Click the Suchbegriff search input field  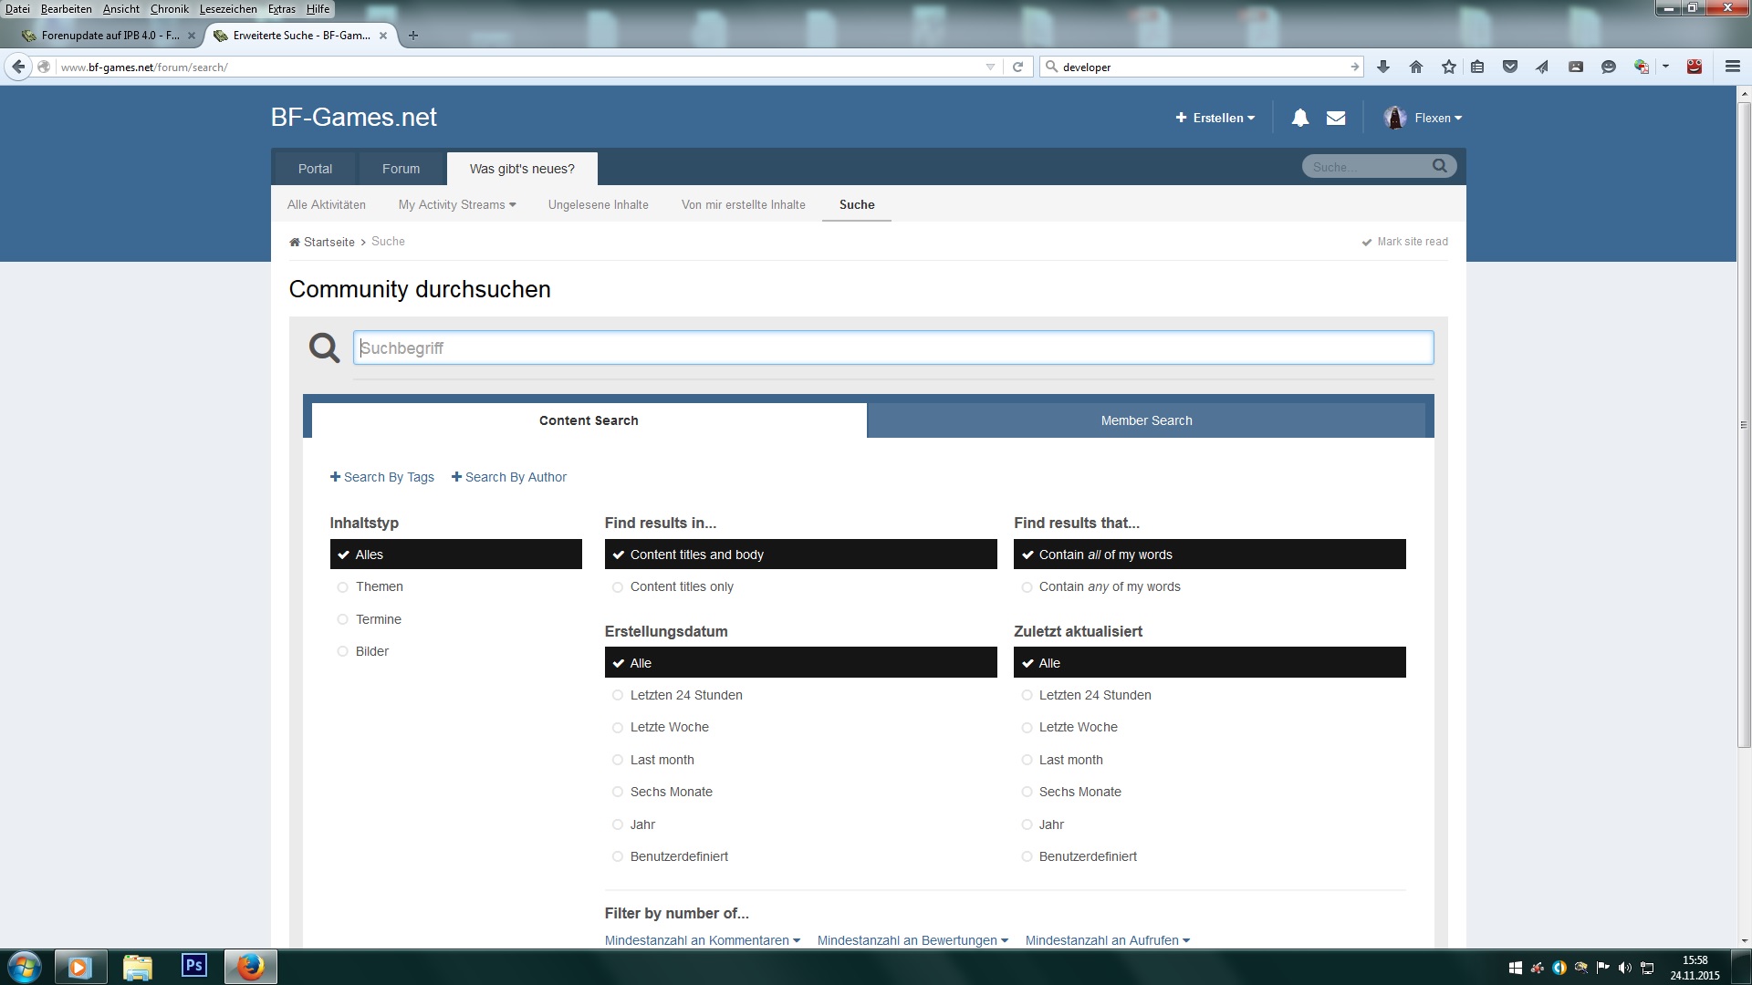click(x=892, y=347)
